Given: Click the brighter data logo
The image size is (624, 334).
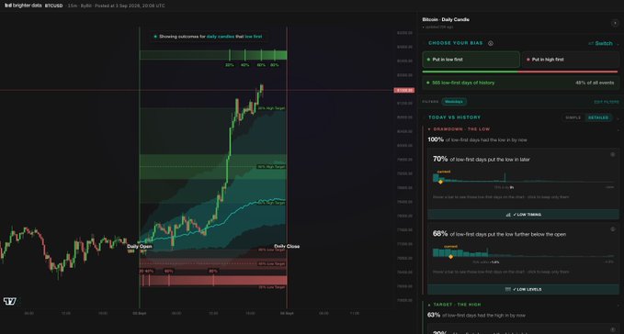Looking at the screenshot, I should tap(23, 6).
